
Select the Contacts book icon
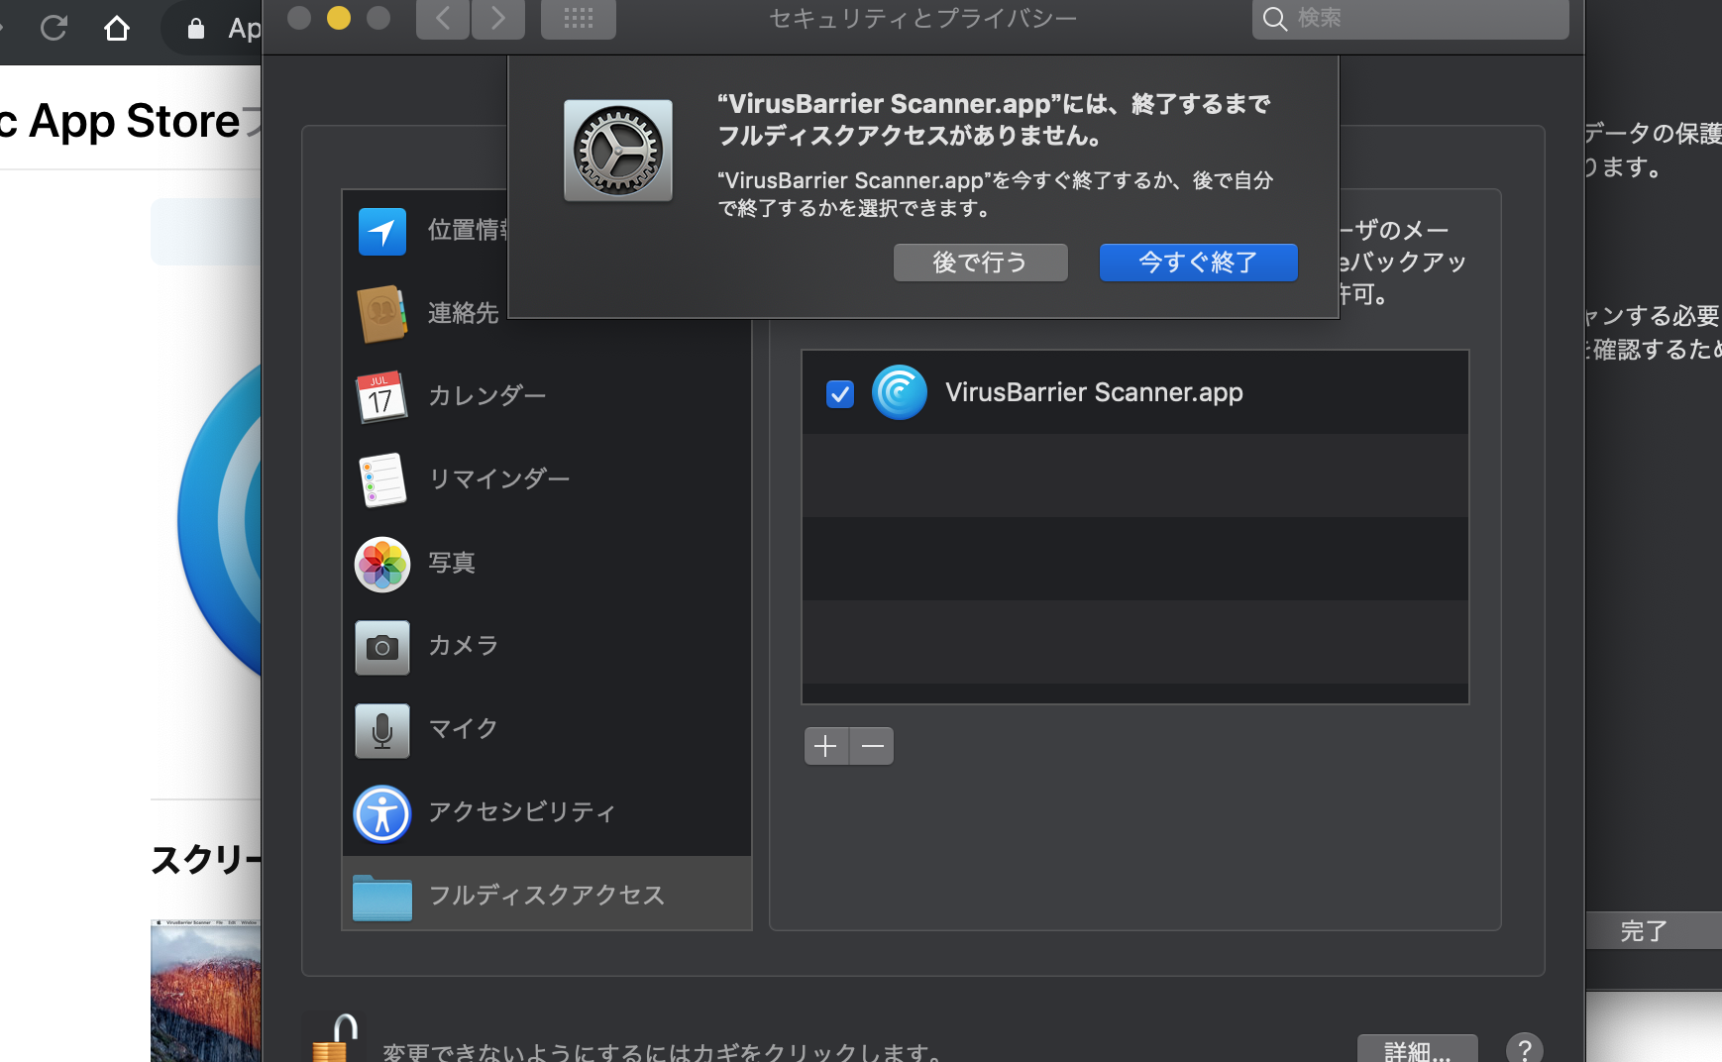click(x=382, y=313)
